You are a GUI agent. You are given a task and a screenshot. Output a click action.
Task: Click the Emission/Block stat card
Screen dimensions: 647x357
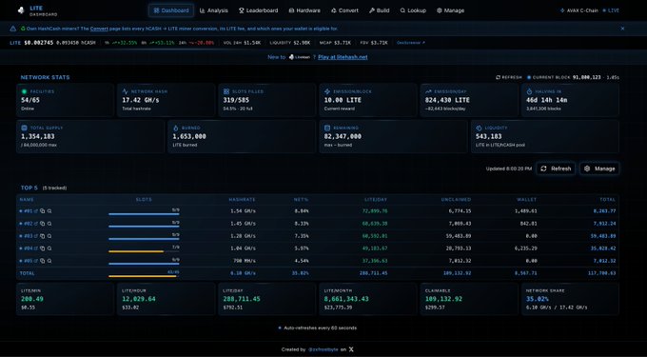click(x=367, y=100)
